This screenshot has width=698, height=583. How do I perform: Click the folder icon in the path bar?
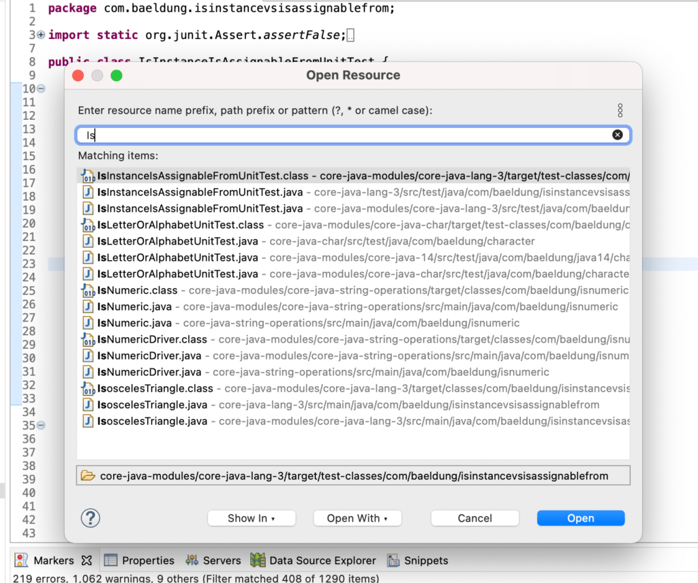[88, 475]
